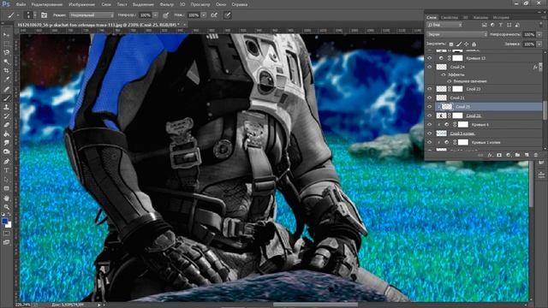Add a layer mask
548x308 pixels.
coord(499,155)
